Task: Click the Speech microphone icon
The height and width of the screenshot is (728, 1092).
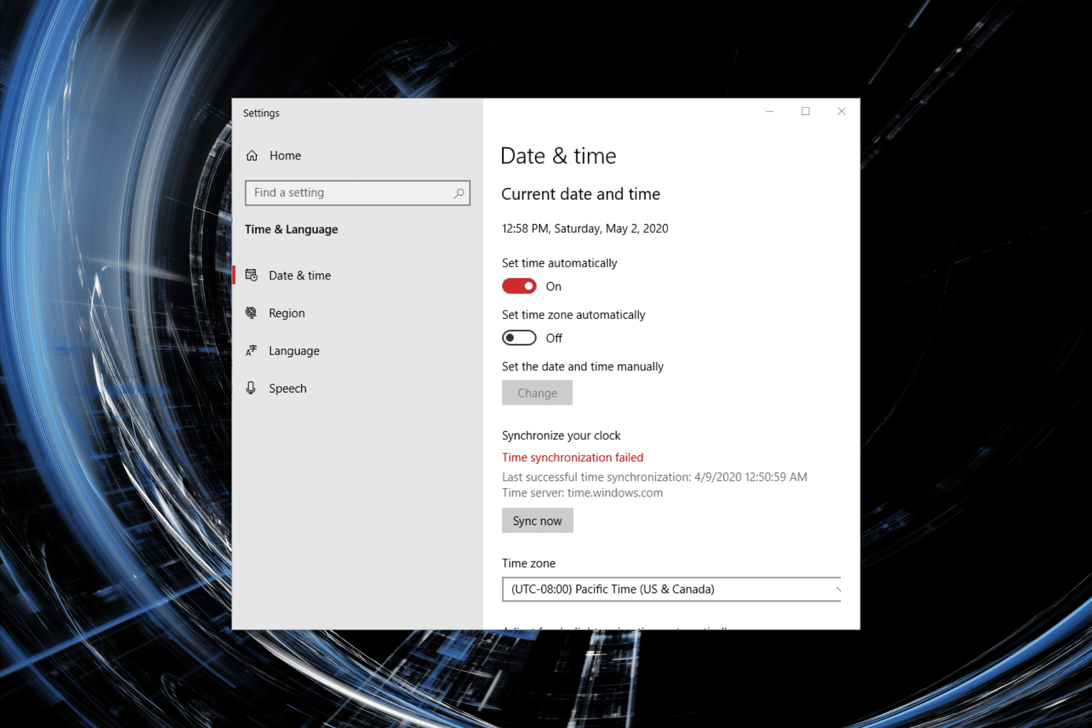Action: [x=251, y=388]
